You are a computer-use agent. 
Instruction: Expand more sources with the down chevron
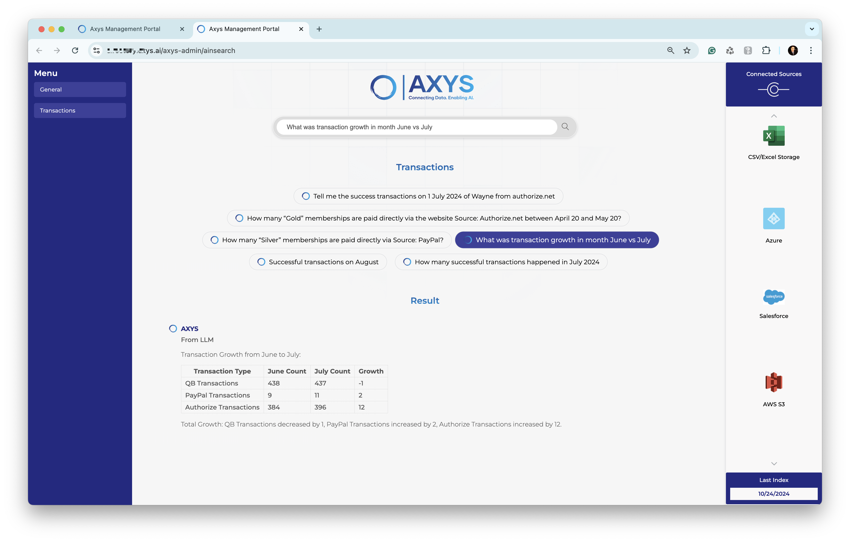coord(773,463)
